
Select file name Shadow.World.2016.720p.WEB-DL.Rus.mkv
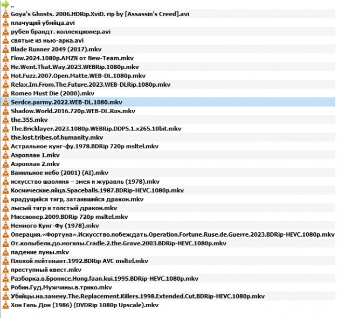[73, 111]
